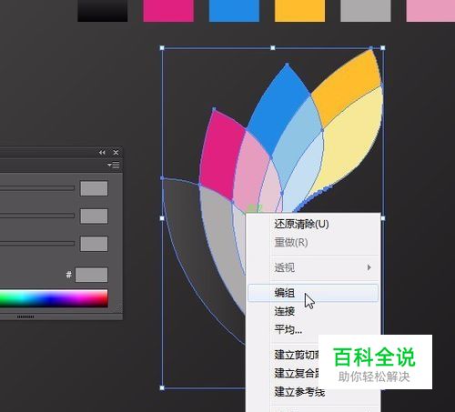Select the magenta petal shape
The width and height of the screenshot is (455, 412).
(220, 155)
